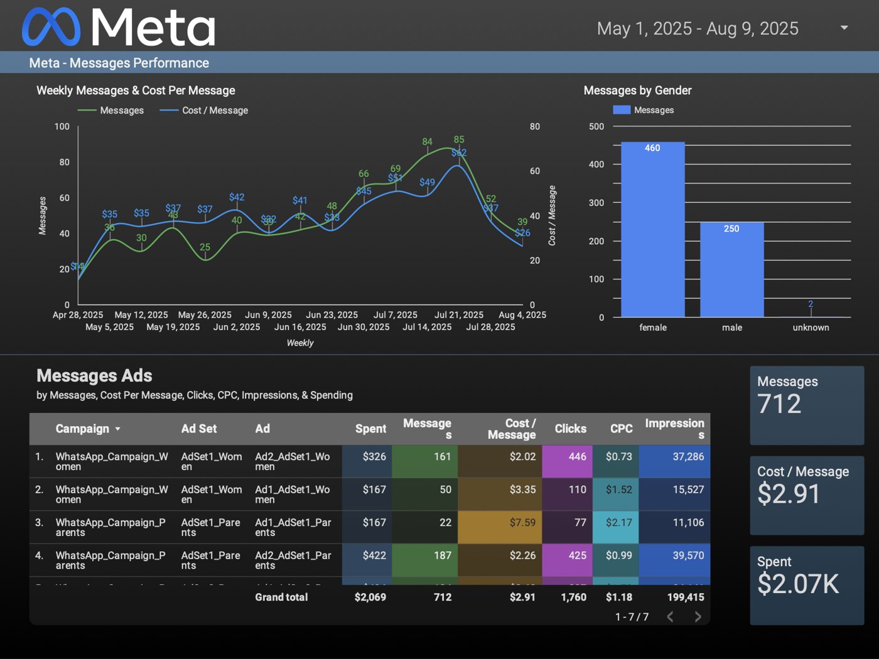Click the Meta - Messages Performance title
Screen dimensions: 879x659
point(119,63)
